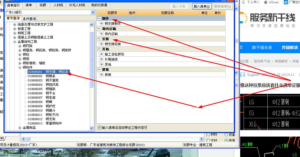Screen dimensions: 300x157
Task: Collapse the 金属结构工程 tree node
Action: pos(15,42)
